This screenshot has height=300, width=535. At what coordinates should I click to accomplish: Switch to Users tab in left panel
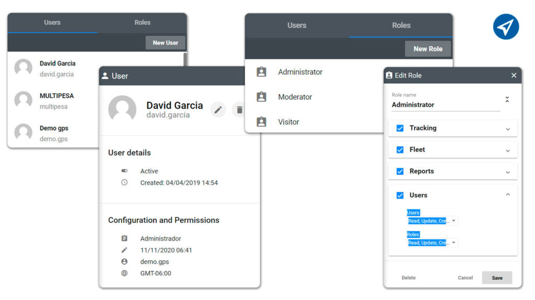click(52, 23)
